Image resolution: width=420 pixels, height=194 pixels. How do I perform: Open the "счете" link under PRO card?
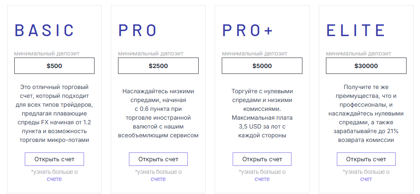pyautogui.click(x=158, y=179)
